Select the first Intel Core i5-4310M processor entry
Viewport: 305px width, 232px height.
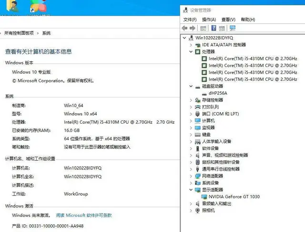253,58
